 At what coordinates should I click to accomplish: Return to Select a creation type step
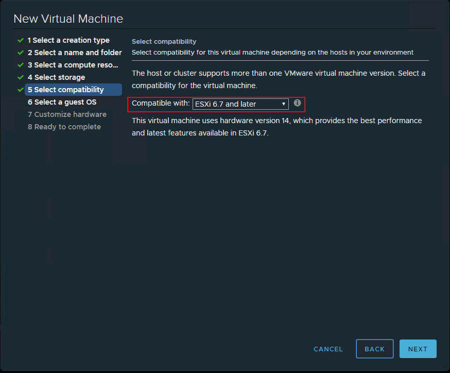click(x=68, y=40)
